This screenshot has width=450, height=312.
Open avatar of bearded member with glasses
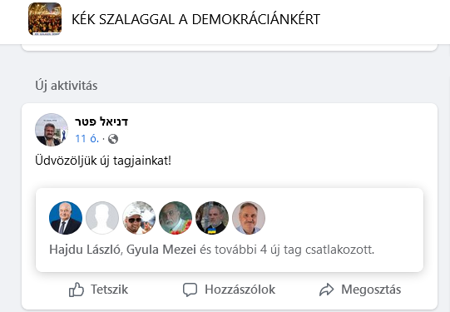176,218
